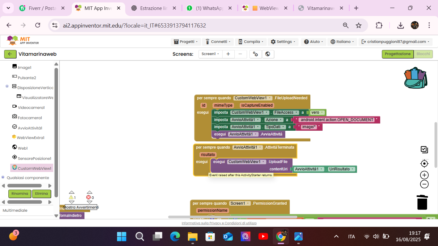Click the add screen plus button

click(x=228, y=54)
